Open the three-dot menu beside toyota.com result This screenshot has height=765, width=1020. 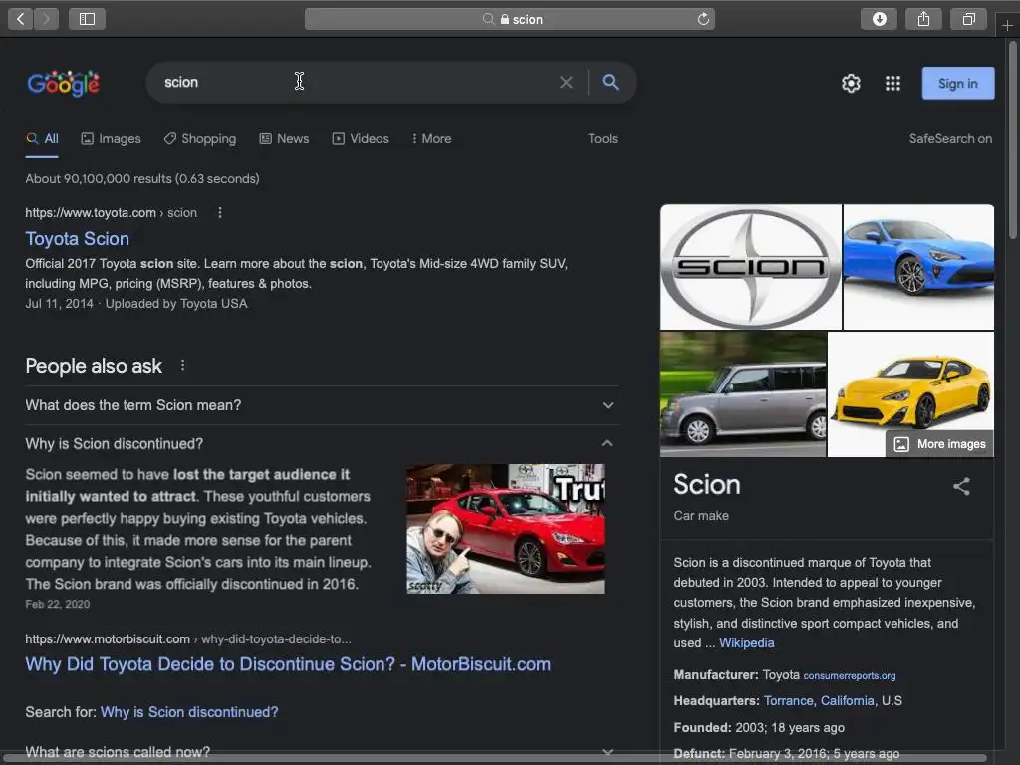(220, 213)
